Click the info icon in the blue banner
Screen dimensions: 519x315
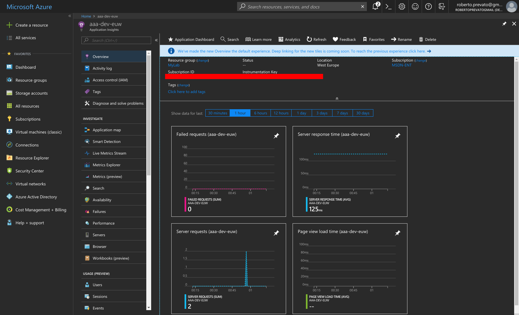point(171,51)
